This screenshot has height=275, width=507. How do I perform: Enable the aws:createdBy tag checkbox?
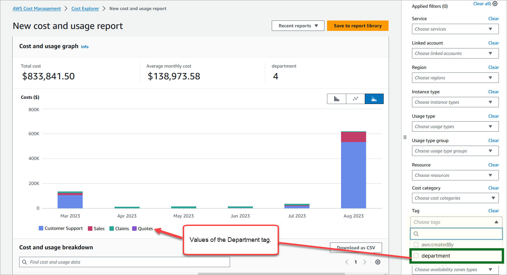click(x=416, y=244)
